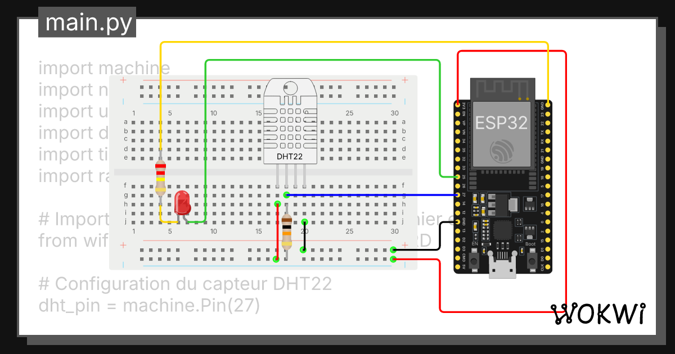Image resolution: width=675 pixels, height=354 pixels.
Task: Select the short red jumper on the breadboard
Action: [x=277, y=231]
